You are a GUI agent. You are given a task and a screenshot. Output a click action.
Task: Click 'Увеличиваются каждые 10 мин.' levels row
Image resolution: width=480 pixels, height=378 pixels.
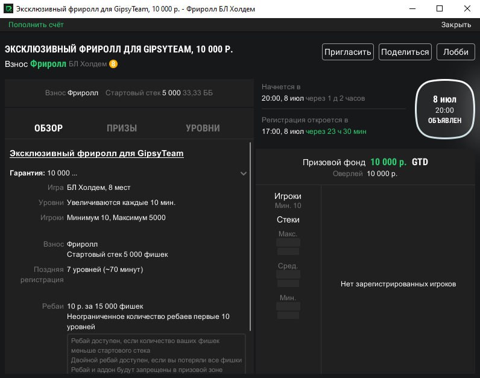coord(121,203)
